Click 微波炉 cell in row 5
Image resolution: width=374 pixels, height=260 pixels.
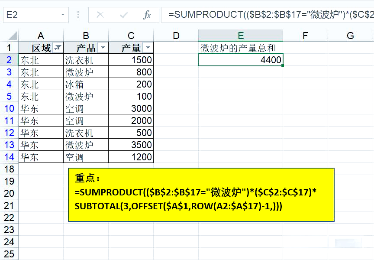click(86, 96)
